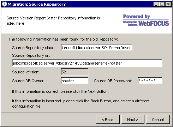
Task: Click the Source Repository url label
Action: point(31,55)
